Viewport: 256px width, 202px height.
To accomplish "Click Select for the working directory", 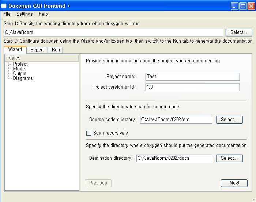I will [239, 32].
